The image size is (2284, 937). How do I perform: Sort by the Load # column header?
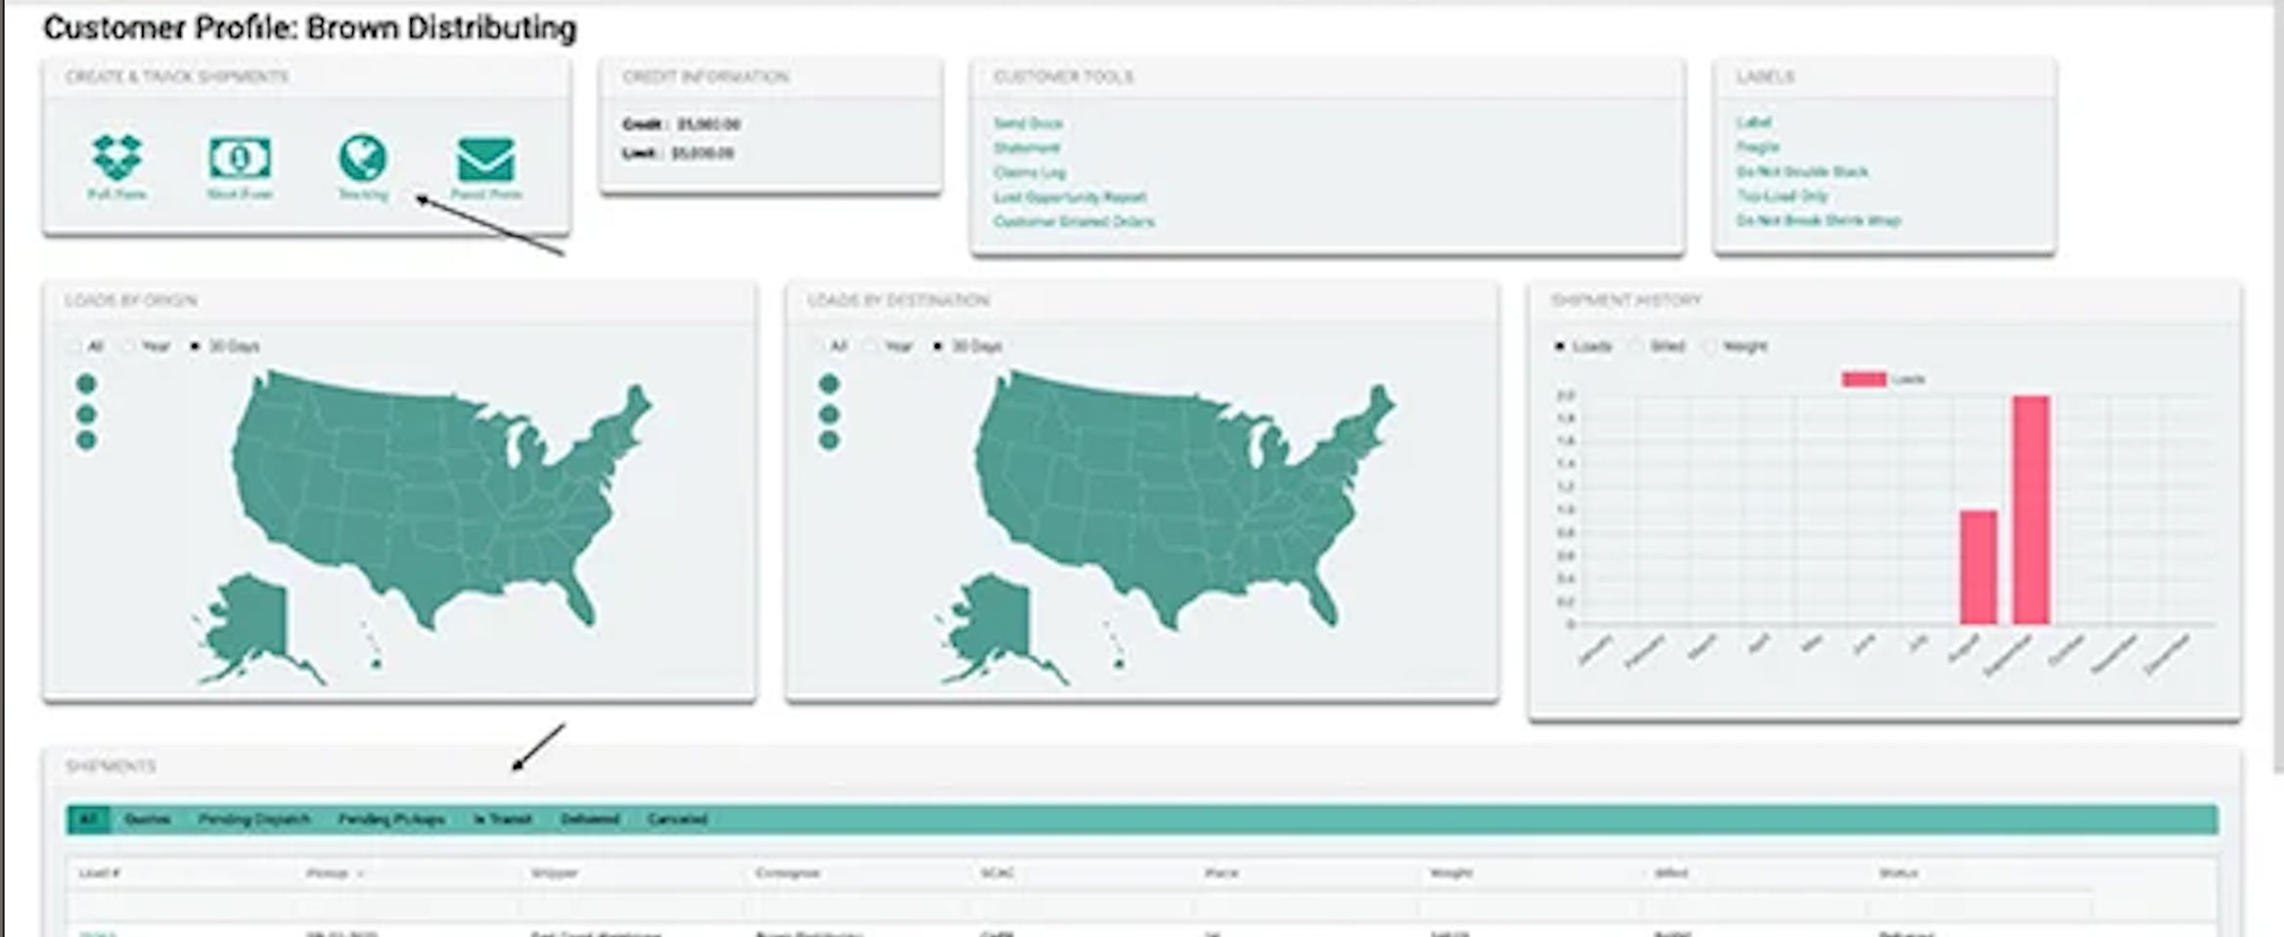pos(98,872)
